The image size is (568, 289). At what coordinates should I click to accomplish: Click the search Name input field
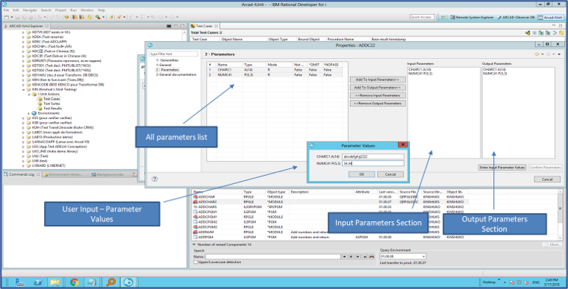coord(272,256)
